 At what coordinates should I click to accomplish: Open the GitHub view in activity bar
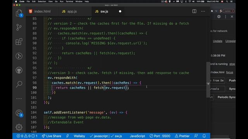point(19,70)
